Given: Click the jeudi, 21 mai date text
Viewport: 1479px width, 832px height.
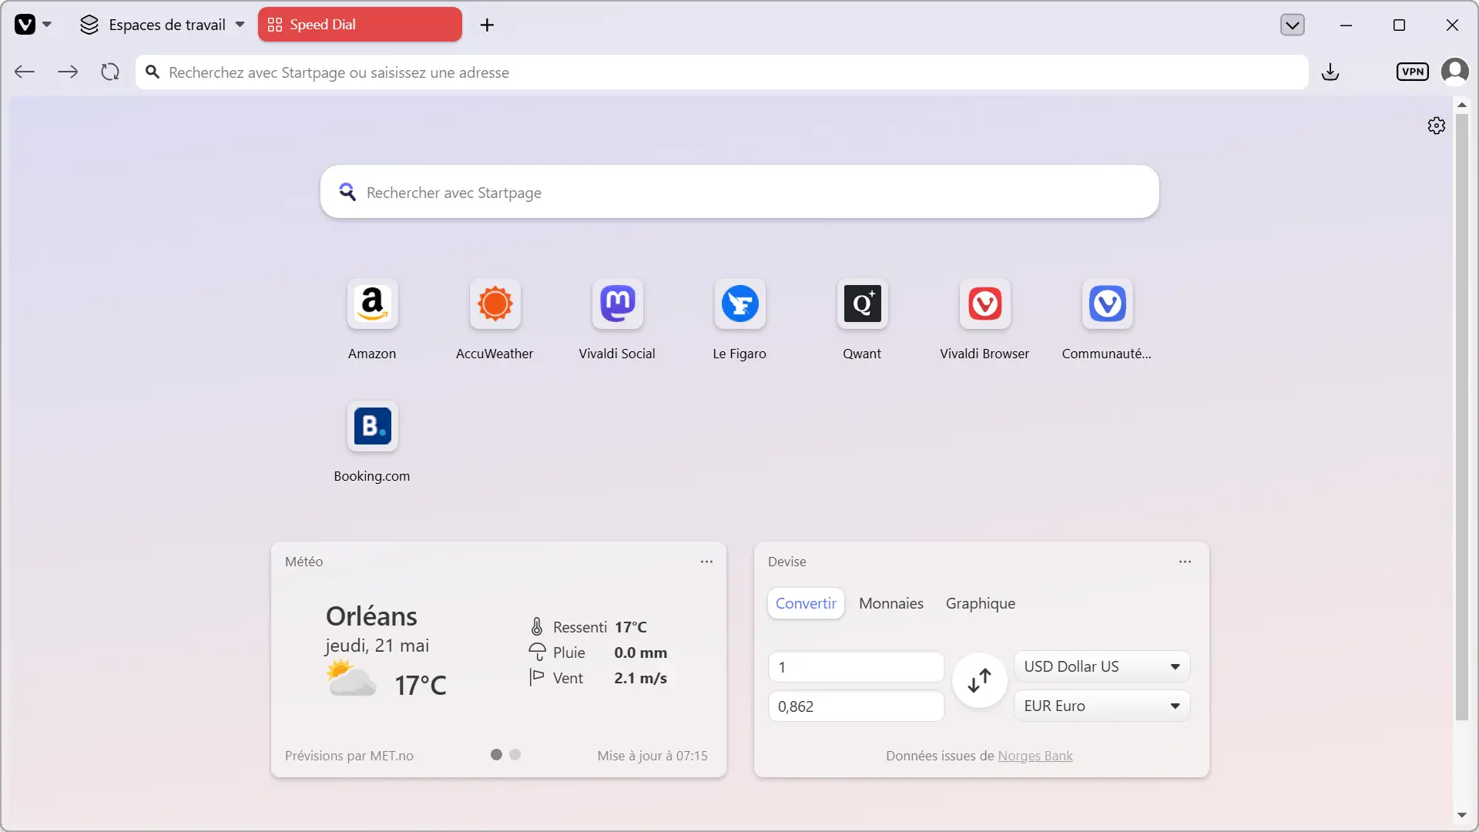Looking at the screenshot, I should pyautogui.click(x=377, y=646).
